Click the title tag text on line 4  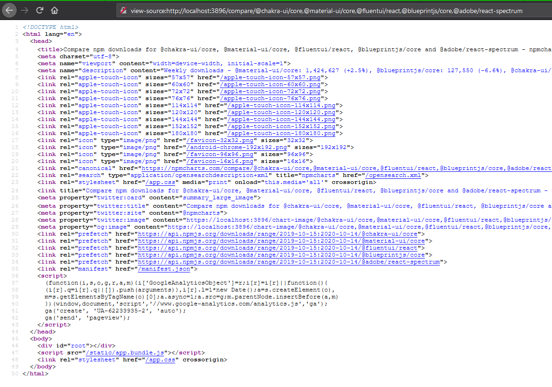[294, 50]
